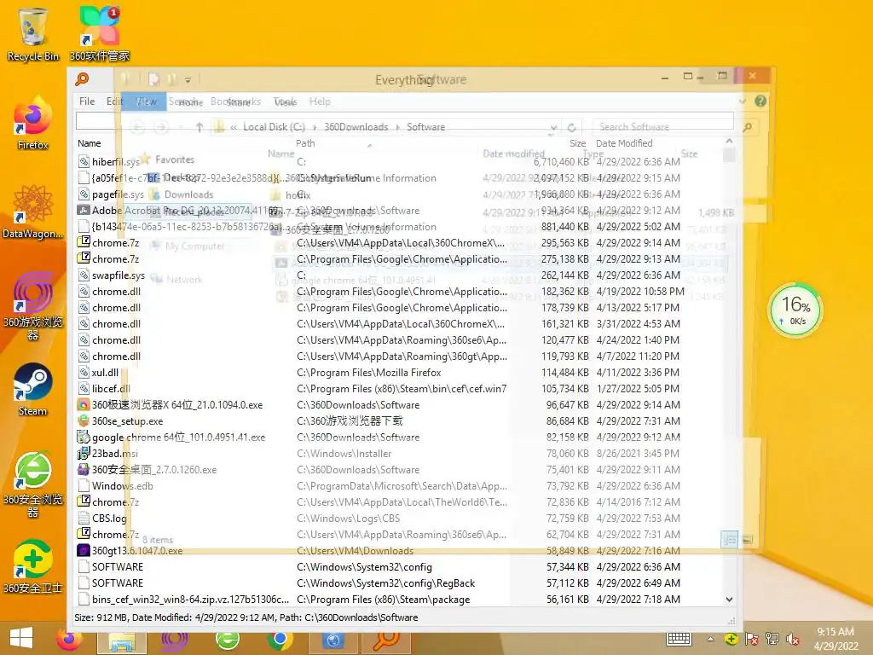Click into the Everything search box

404,121
